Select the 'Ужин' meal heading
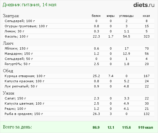Screen dimensions: 158x133 coord(9,93)
